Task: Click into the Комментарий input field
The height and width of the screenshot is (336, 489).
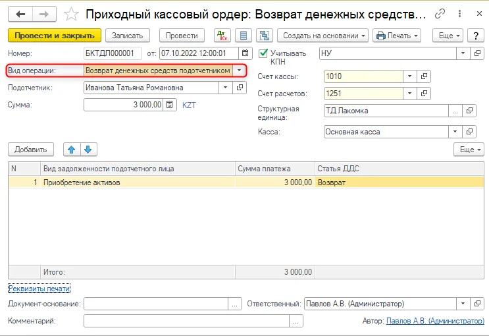Action: (x=186, y=321)
